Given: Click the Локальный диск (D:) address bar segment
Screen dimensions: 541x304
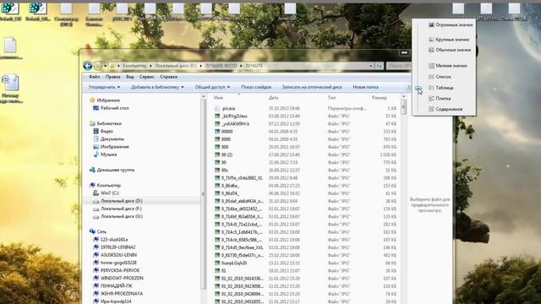Looking at the screenshot, I should click(175, 66).
